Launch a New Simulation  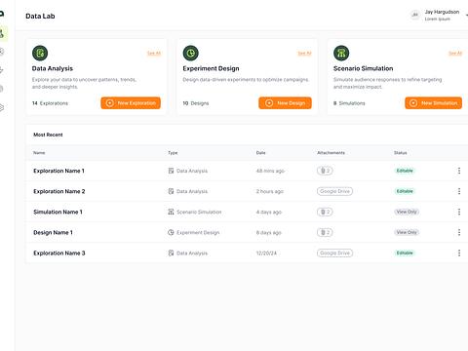point(433,103)
